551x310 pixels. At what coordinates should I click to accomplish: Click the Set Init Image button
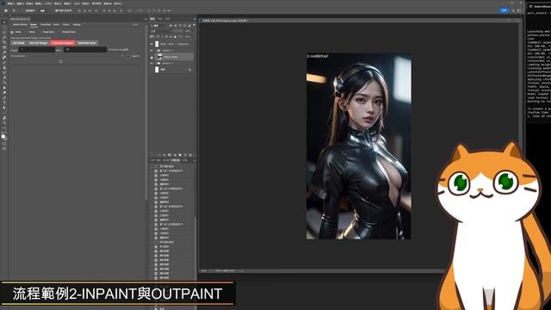pyautogui.click(x=38, y=43)
